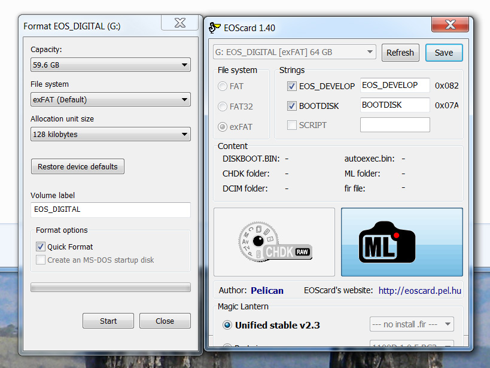Click the autoexec.bin: content label
Viewport: 490px width, 368px height.
369,159
